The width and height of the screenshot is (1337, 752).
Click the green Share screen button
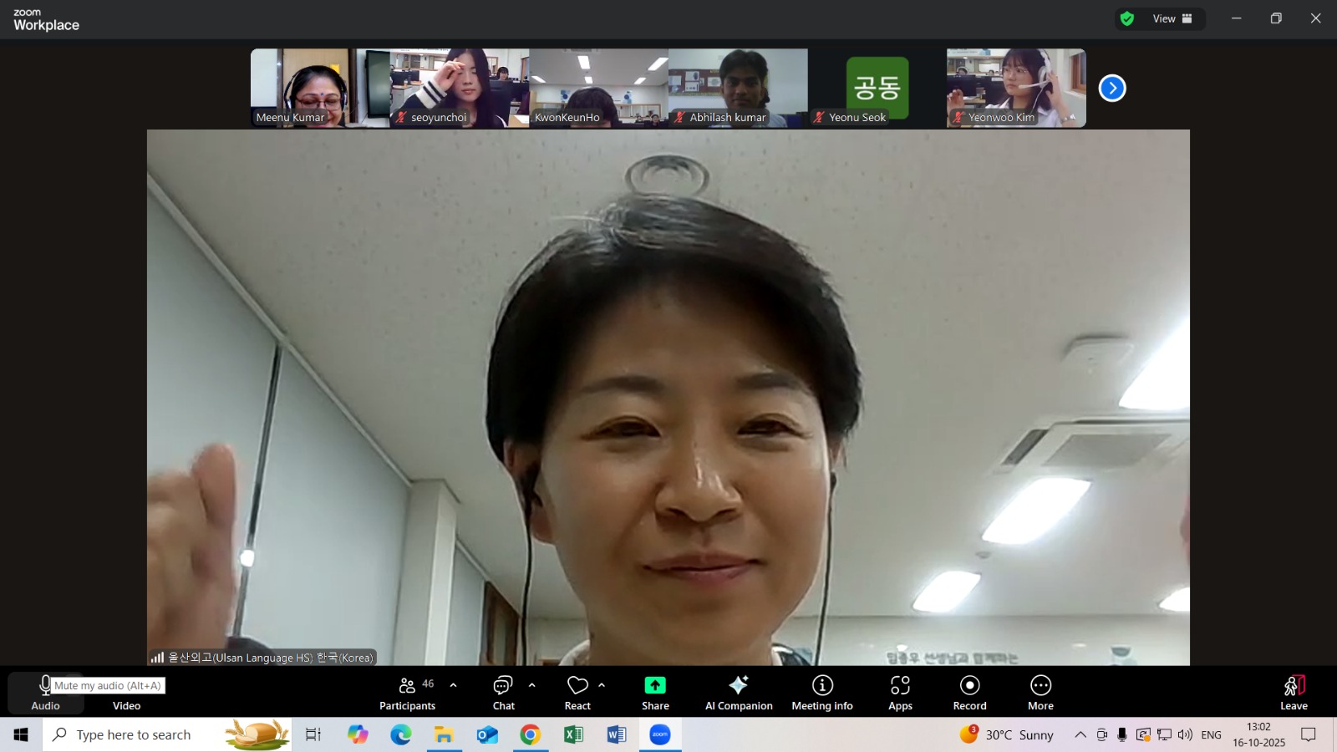tap(655, 693)
